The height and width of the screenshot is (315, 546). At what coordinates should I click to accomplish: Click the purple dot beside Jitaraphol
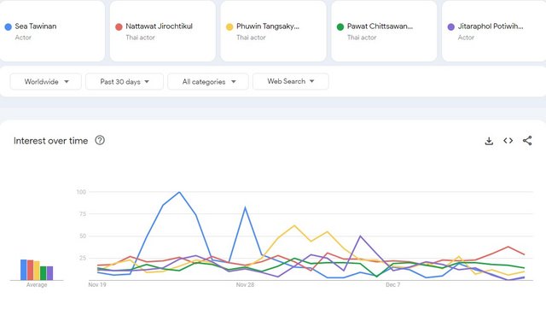451,26
